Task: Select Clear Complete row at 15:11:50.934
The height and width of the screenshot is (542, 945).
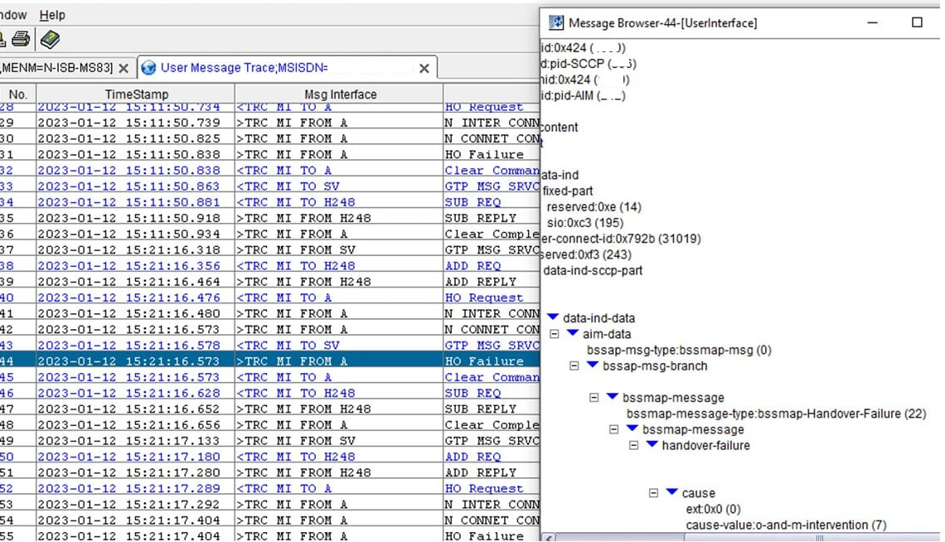Action: [x=269, y=234]
